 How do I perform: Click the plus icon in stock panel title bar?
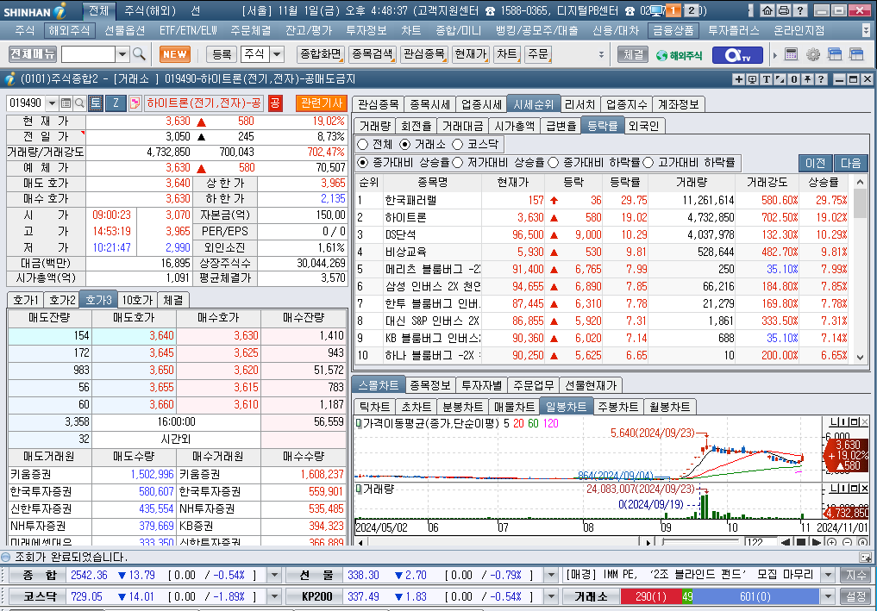[739, 79]
